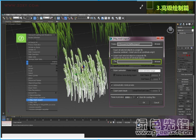This screenshot has width=196, height=140.
Task: Collapse the Selection rollout header
Action: coord(185,53)
